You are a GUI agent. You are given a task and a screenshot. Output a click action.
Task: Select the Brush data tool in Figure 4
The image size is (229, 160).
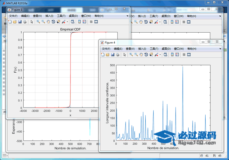[x=156, y=55]
